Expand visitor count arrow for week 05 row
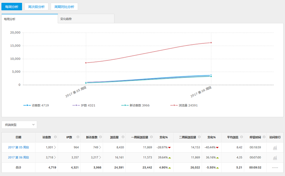The width and height of the screenshot is (285, 176). click(55, 147)
